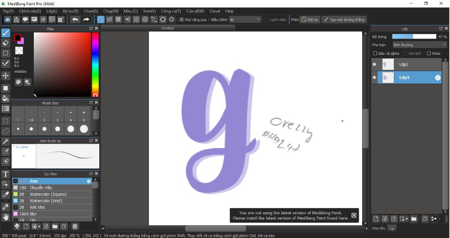Select the Eraser tool in left toolbar
Viewport: 450px width, 238px height.
6,43
